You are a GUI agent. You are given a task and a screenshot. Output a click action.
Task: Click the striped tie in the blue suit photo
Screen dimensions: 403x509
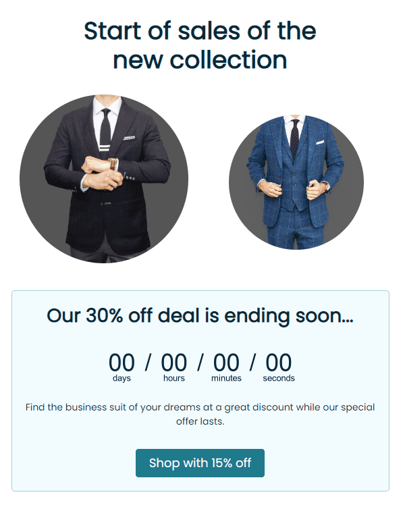(294, 138)
